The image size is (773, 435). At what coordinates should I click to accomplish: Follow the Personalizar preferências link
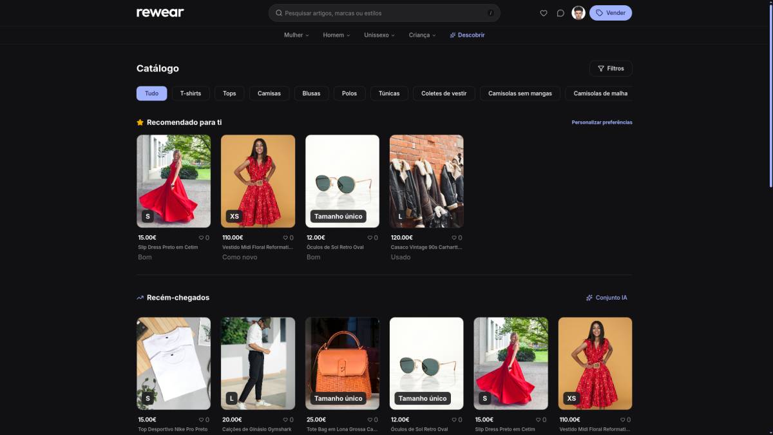point(602,122)
